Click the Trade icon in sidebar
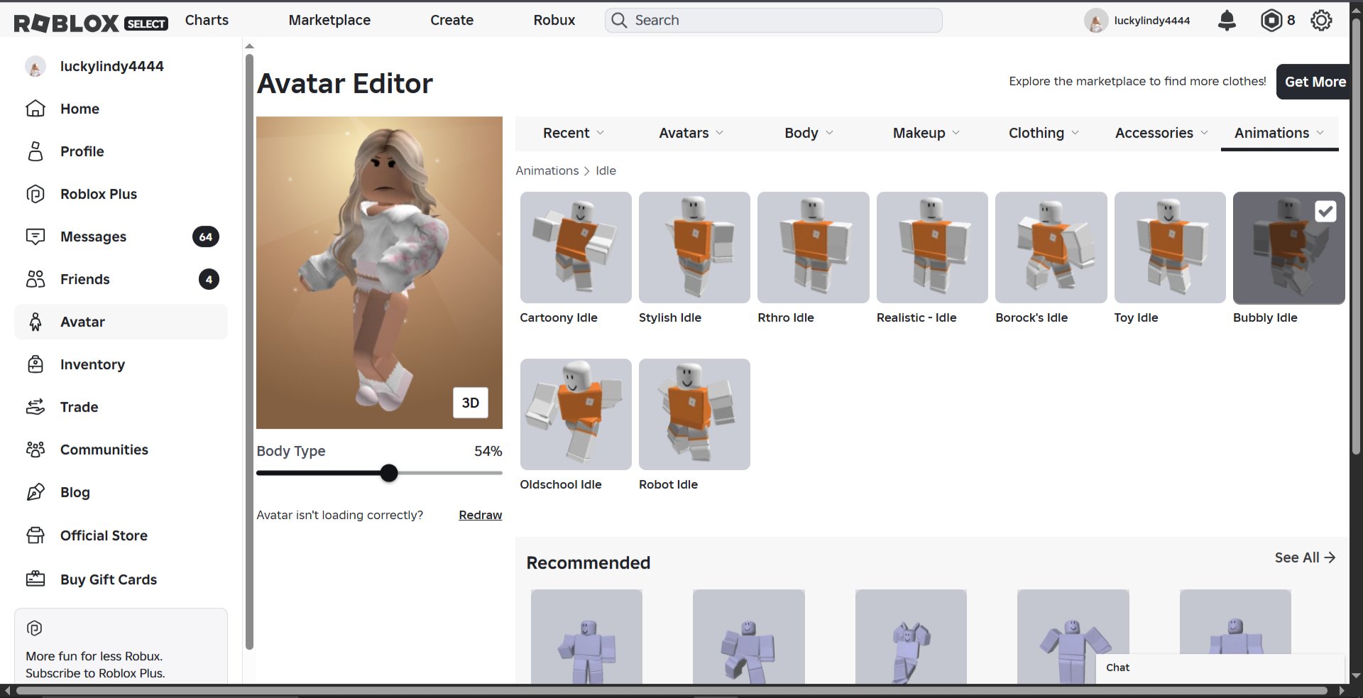This screenshot has width=1363, height=698. 35,407
